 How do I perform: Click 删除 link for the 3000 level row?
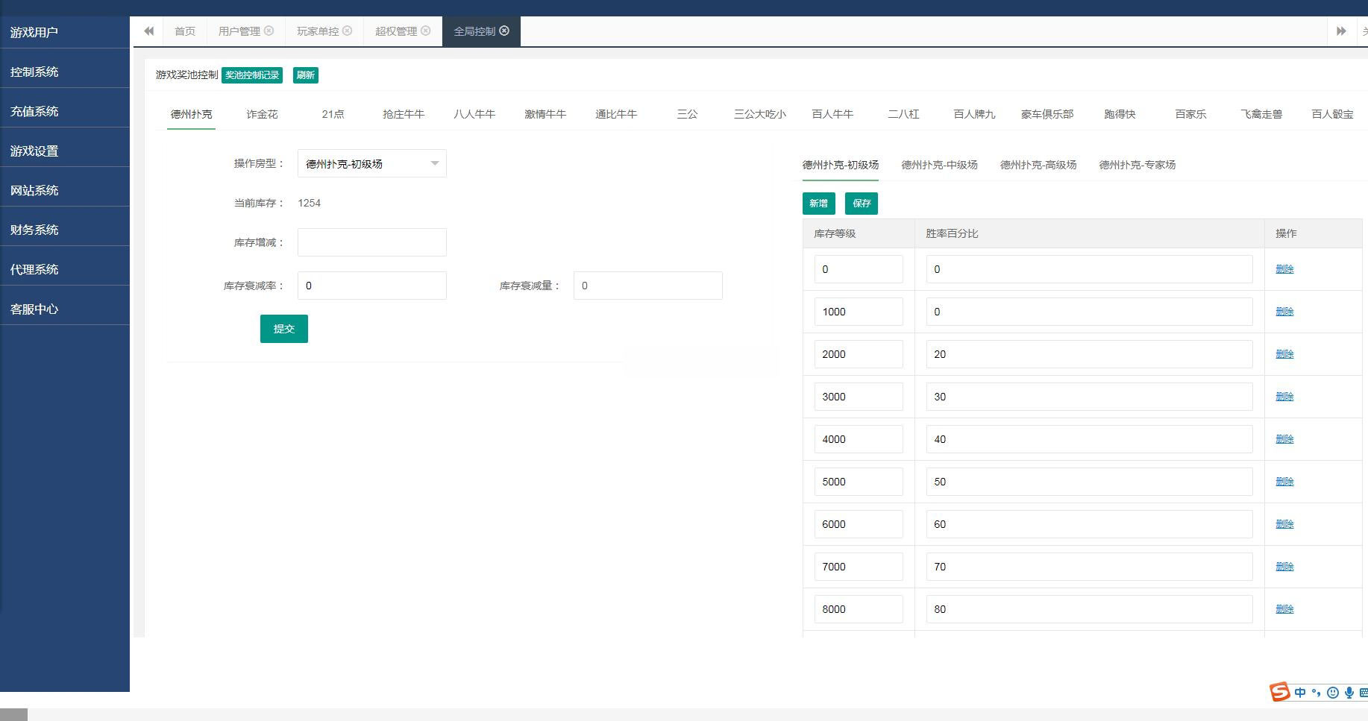(1284, 397)
